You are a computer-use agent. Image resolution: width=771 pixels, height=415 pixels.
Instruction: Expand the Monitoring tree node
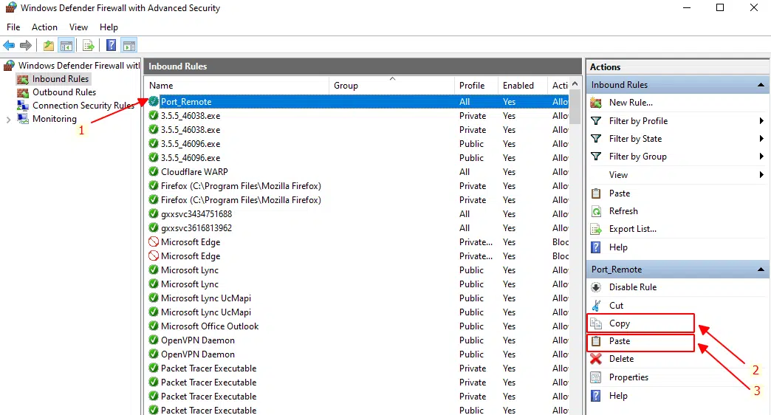click(x=8, y=119)
